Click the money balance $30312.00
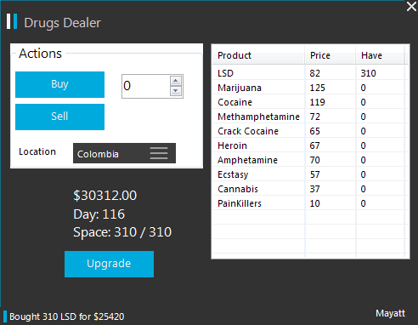This screenshot has height=325, width=418. click(105, 196)
